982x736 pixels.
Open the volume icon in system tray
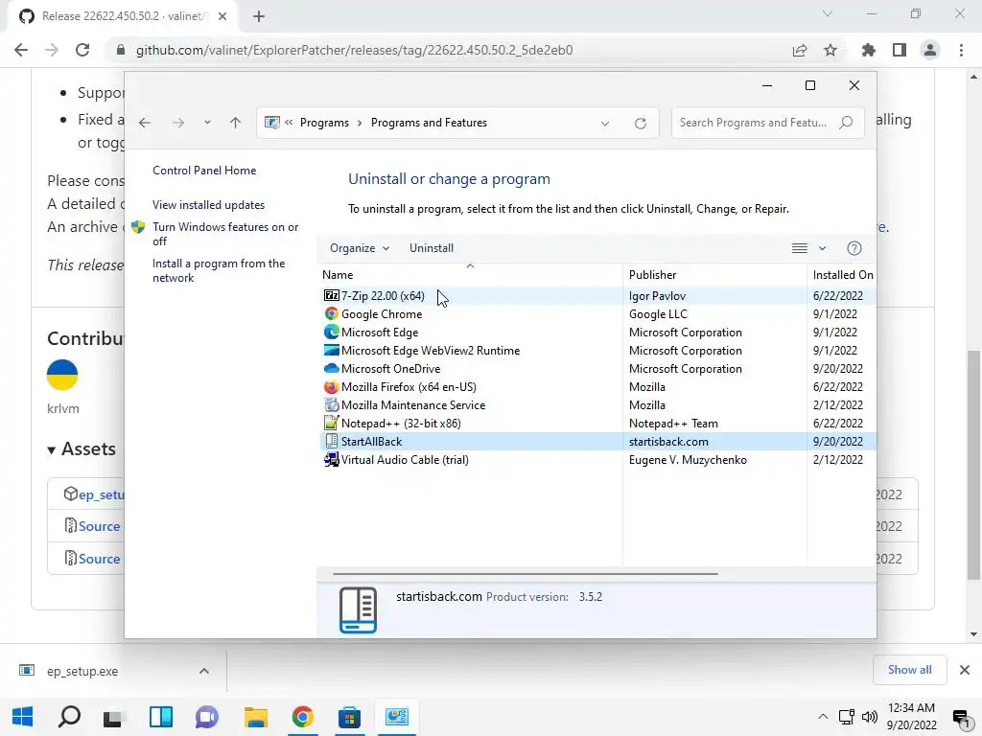870,717
